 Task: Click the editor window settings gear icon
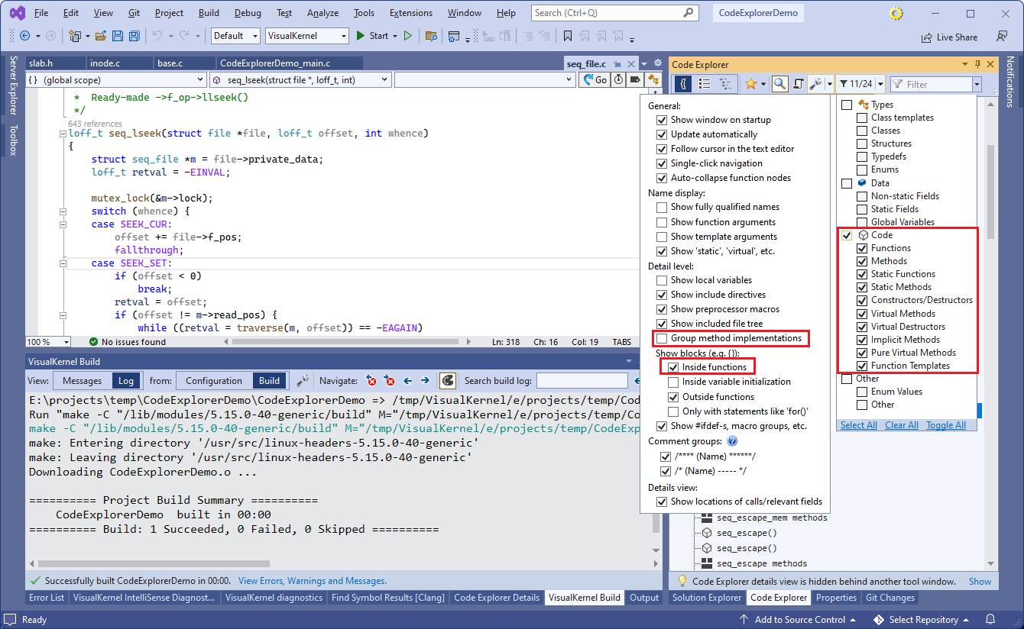[657, 64]
